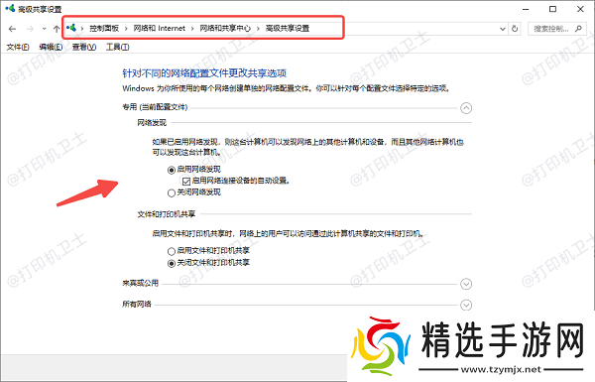
Task: Click the 文件和打印机共享 section label
Action: pyautogui.click(x=167, y=214)
